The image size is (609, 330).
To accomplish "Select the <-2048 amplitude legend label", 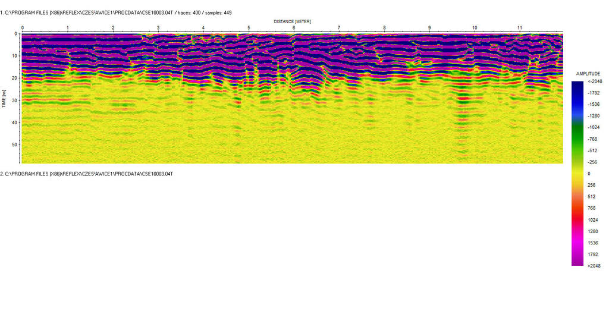I will point(594,81).
